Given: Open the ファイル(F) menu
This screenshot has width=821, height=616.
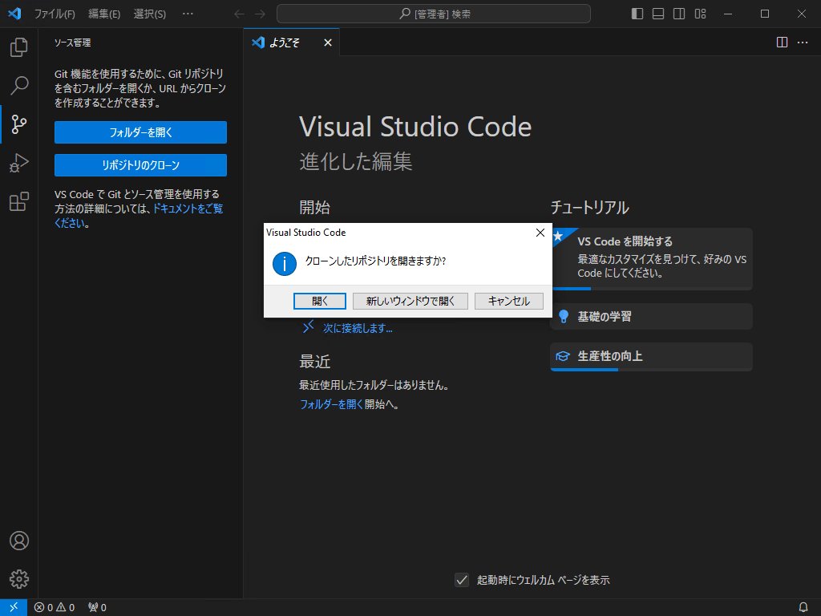Looking at the screenshot, I should 55,14.
